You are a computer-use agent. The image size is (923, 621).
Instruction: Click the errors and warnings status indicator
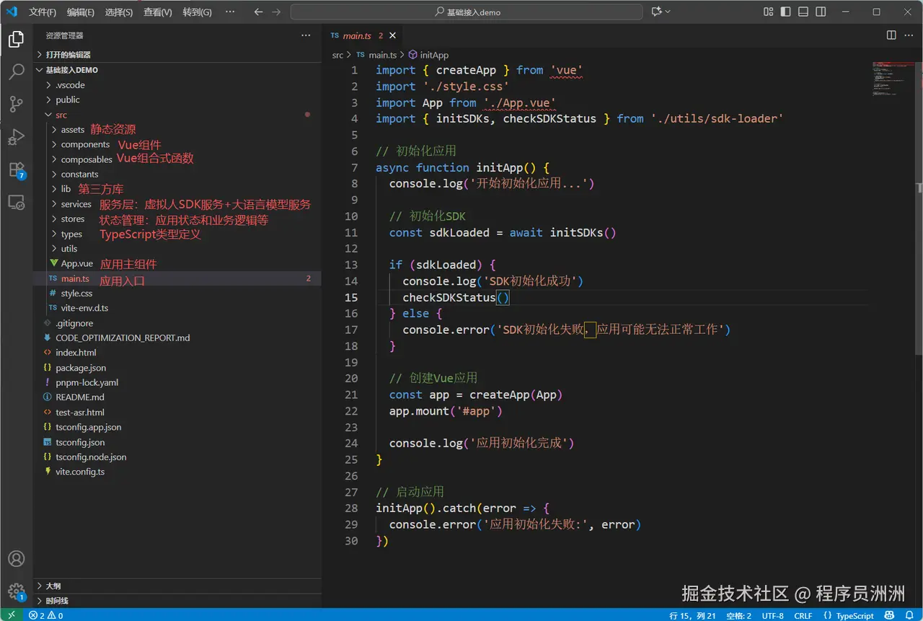pos(46,615)
